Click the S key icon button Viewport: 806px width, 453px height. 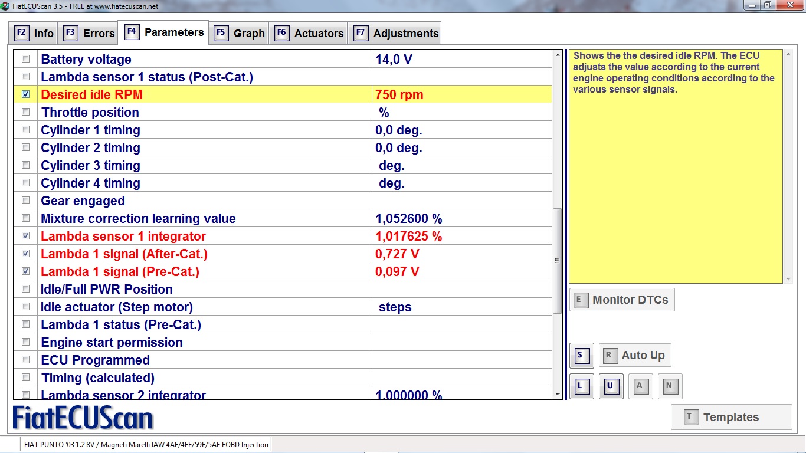(x=581, y=356)
